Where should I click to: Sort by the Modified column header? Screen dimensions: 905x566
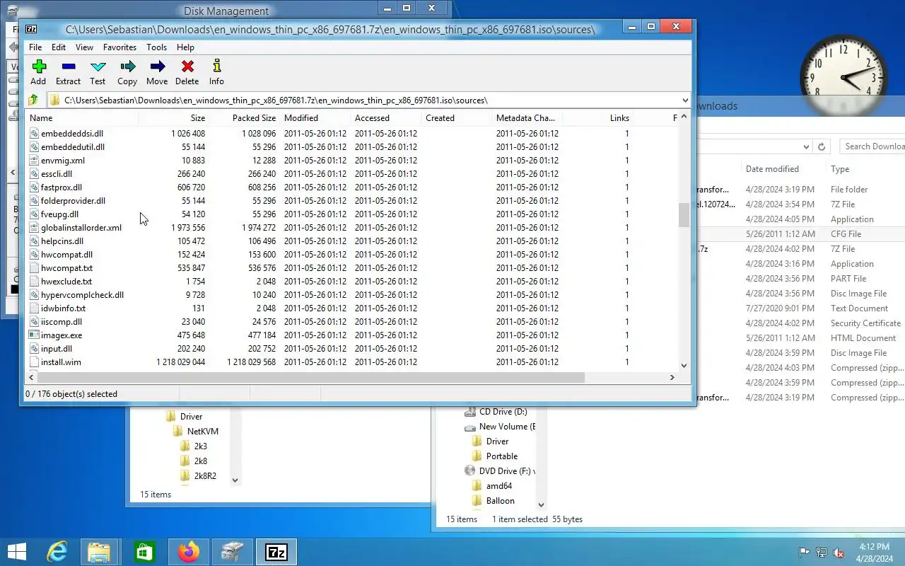[x=315, y=118]
